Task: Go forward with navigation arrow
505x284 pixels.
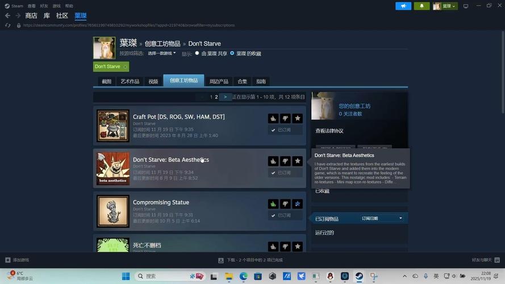Action: [x=18, y=15]
